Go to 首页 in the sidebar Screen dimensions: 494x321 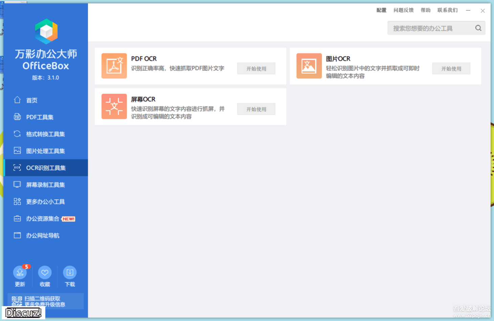click(x=46, y=100)
